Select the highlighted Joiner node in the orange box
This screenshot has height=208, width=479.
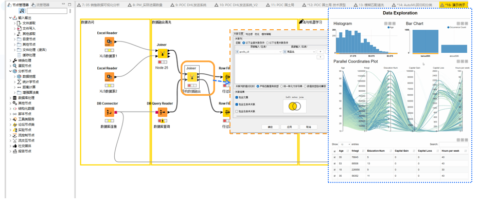[x=192, y=77]
